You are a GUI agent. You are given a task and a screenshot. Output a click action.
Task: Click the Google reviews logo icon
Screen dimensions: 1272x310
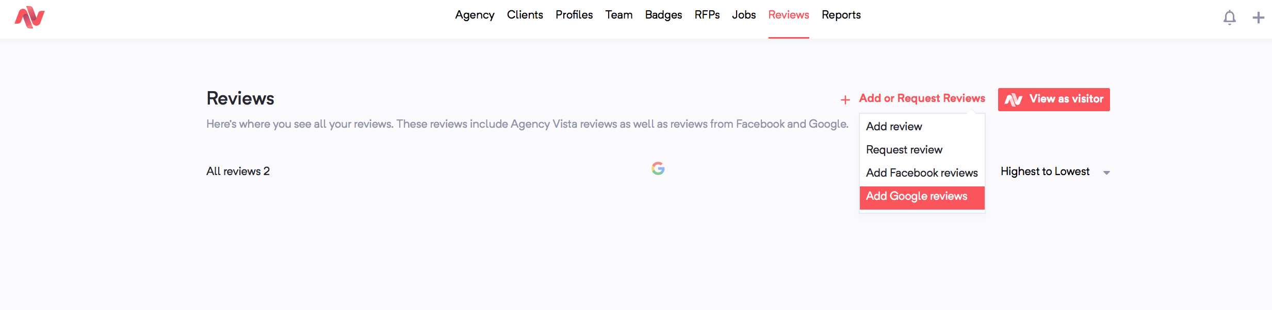(x=658, y=168)
